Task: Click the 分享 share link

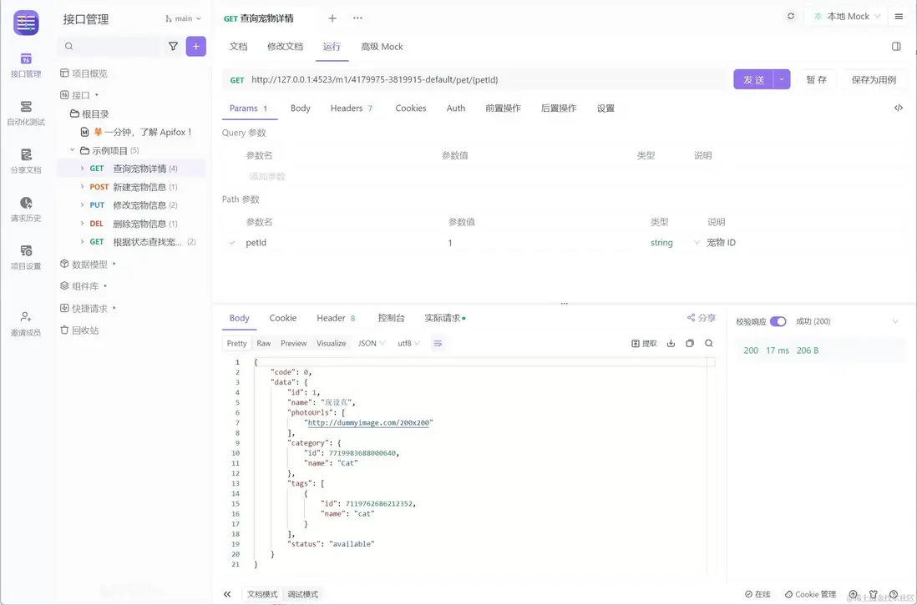Action: (x=702, y=318)
